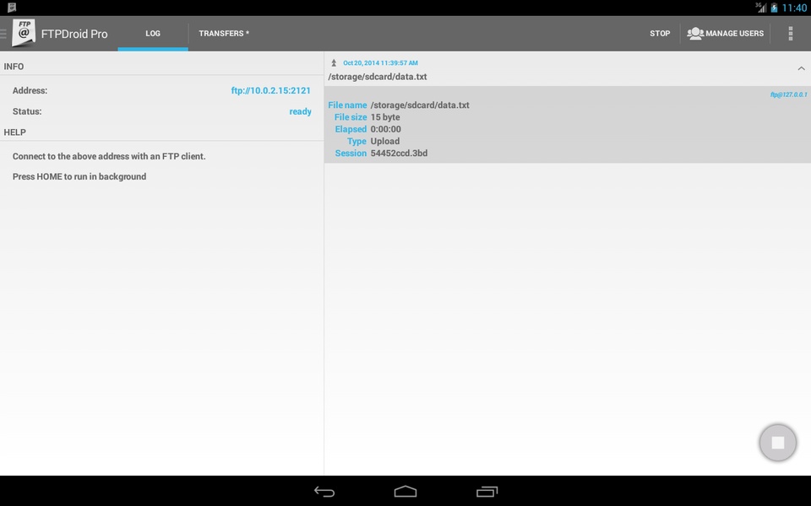
Task: Tap the battery icon in status bar
Action: pos(774,8)
